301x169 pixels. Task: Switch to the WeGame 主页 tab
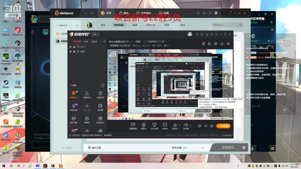106,13
